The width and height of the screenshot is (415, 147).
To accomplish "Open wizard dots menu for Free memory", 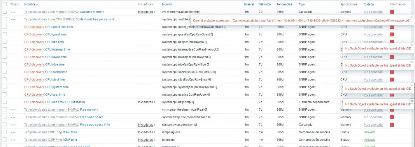I will click(x=13, y=110).
